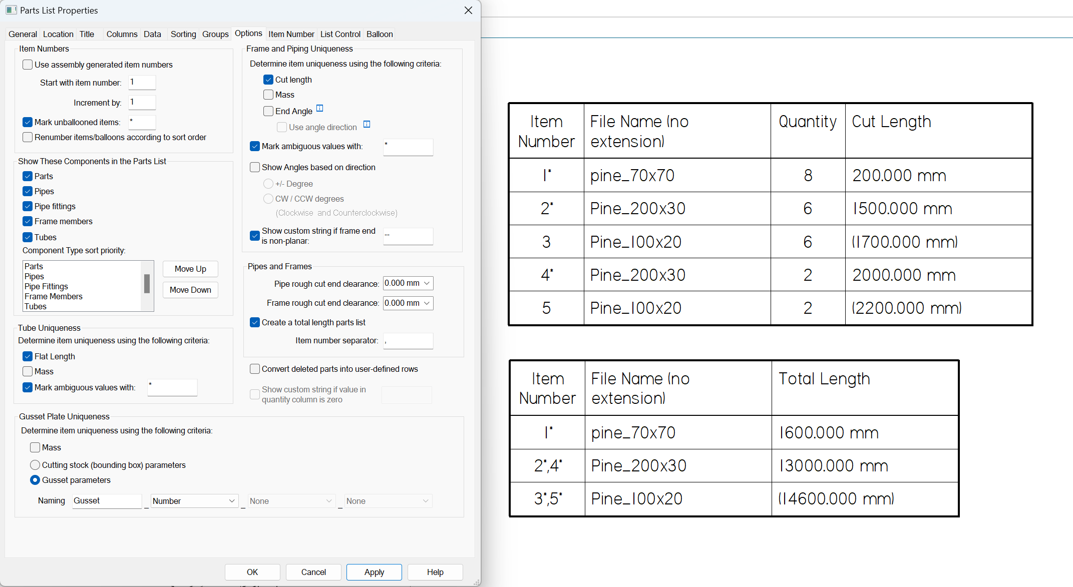Click the Item number separator field

(x=408, y=341)
